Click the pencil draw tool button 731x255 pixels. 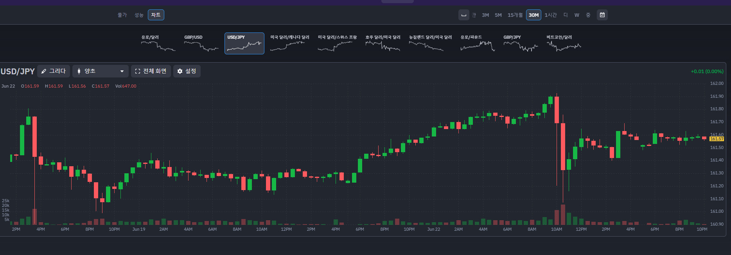[x=54, y=71]
